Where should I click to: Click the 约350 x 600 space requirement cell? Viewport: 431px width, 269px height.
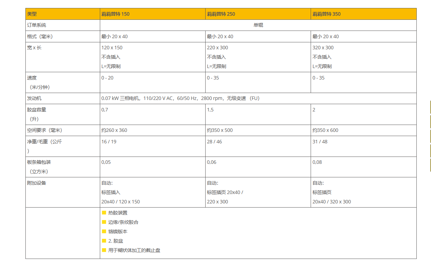coord(325,130)
